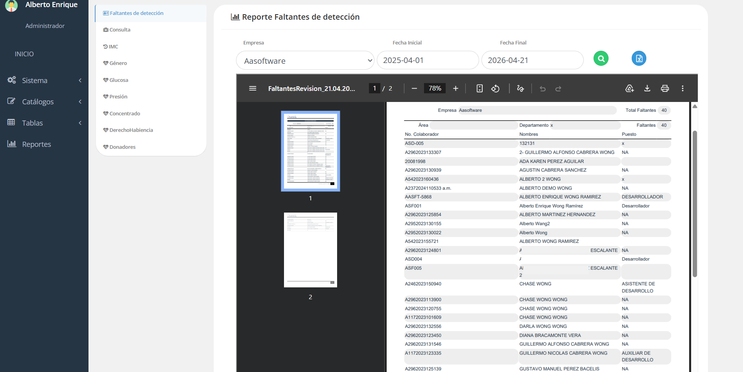This screenshot has height=372, width=743.
Task: Click the green search button
Action: [601, 59]
